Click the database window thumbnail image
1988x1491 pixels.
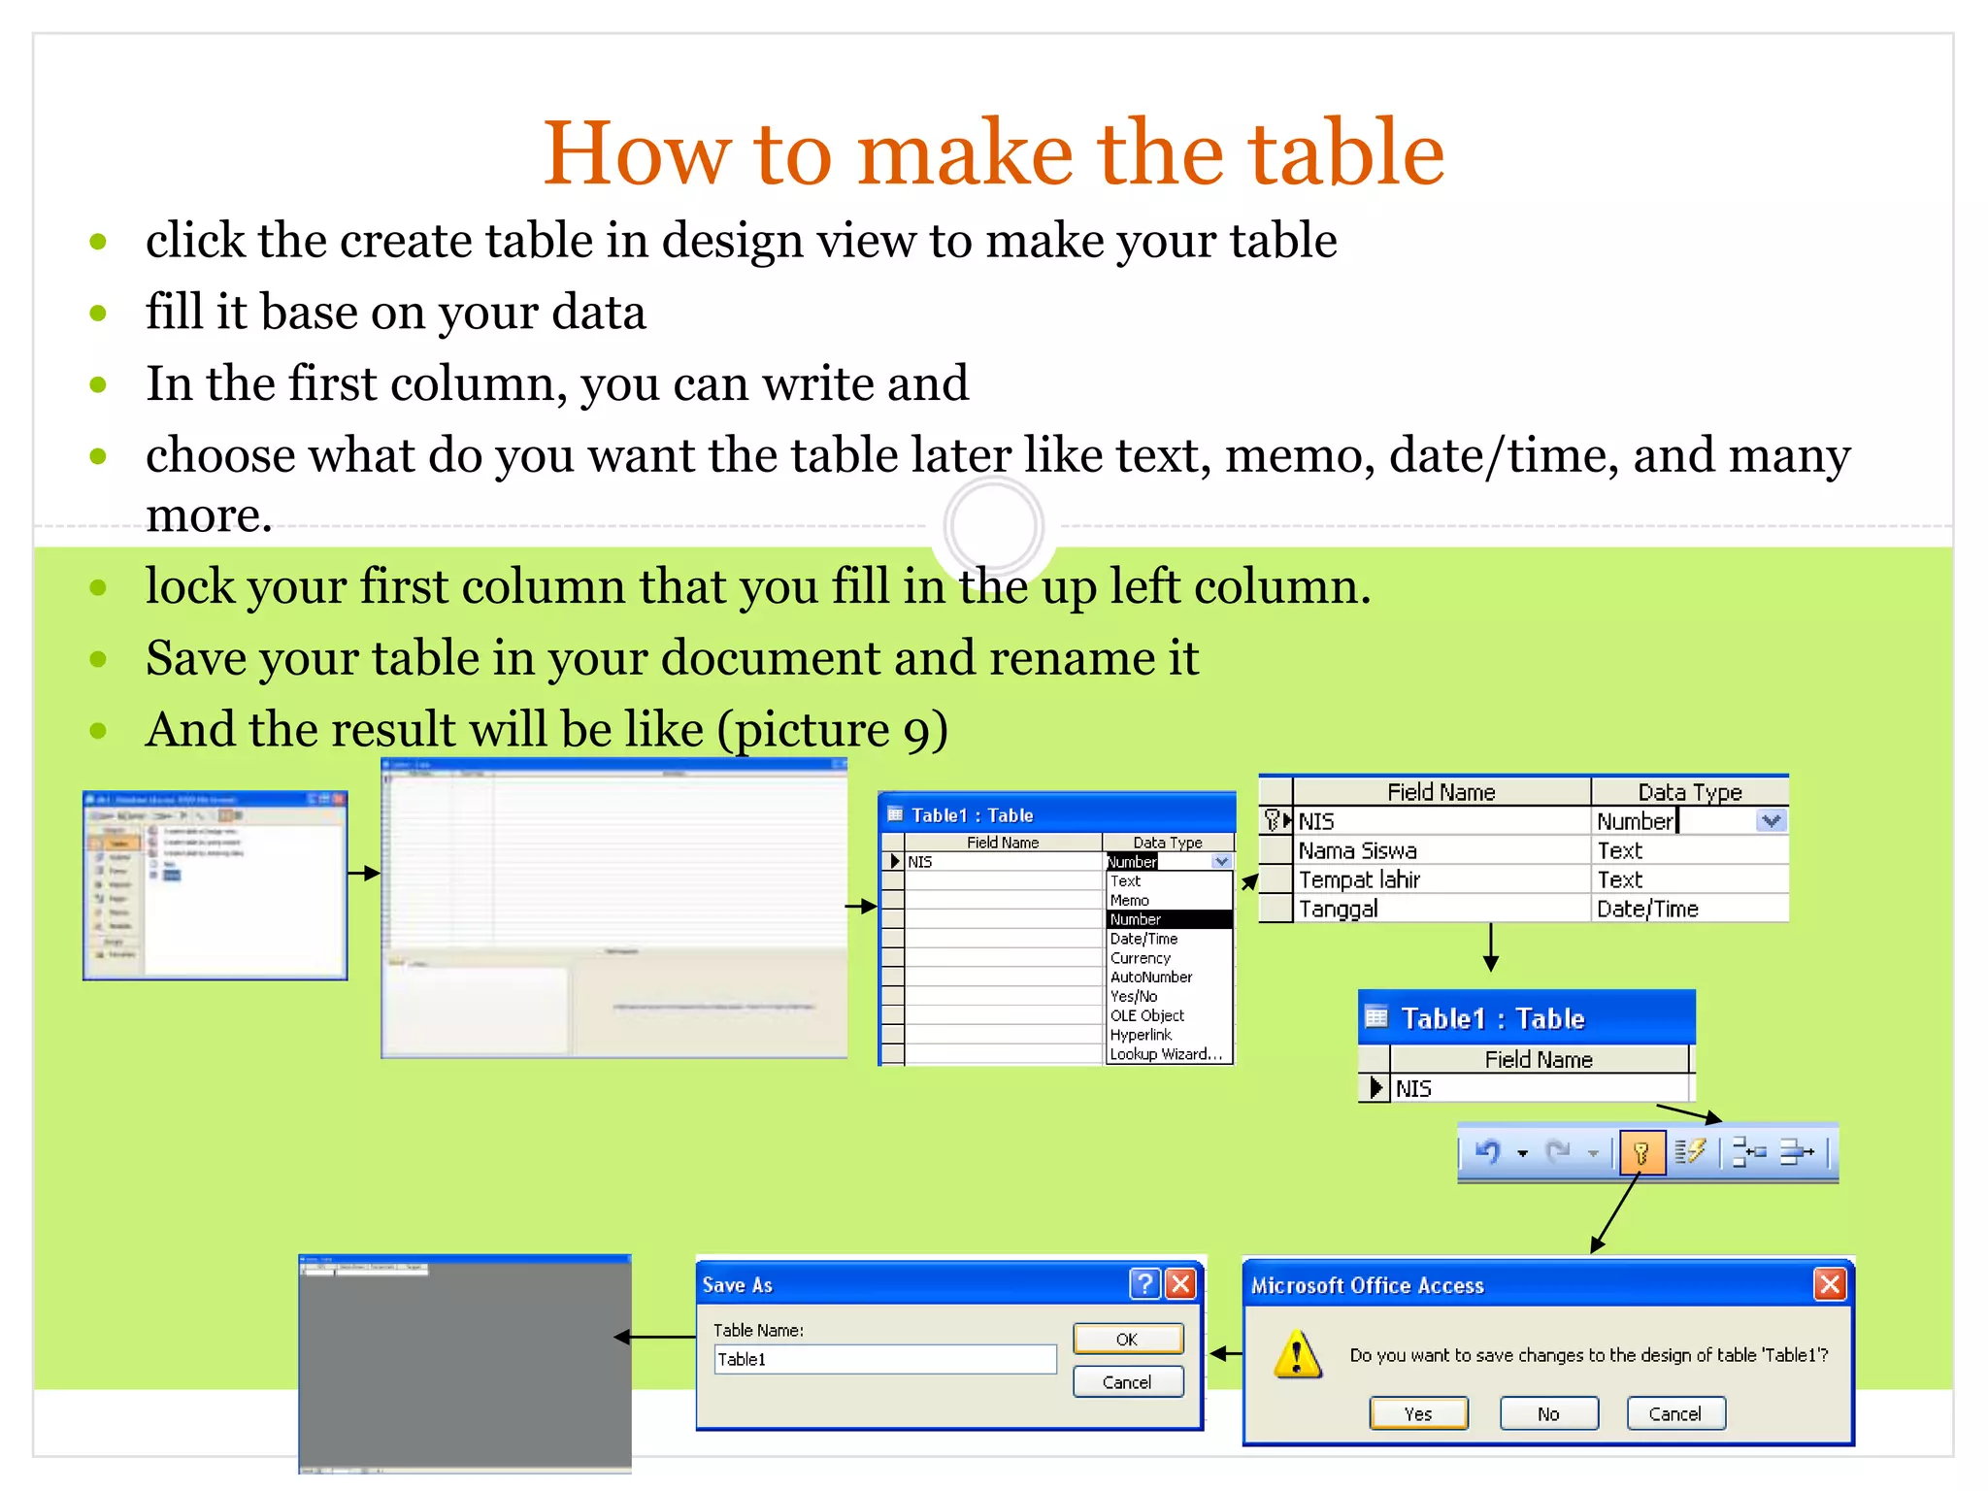[215, 885]
